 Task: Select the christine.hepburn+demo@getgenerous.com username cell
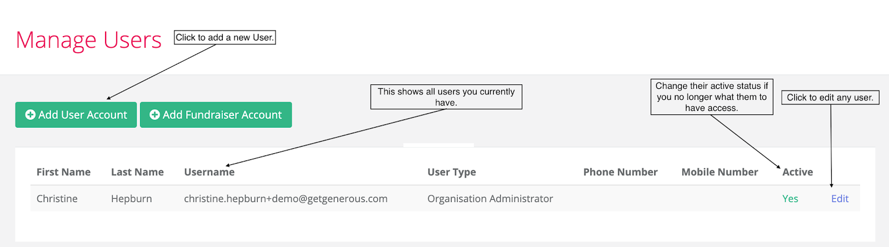(x=286, y=199)
